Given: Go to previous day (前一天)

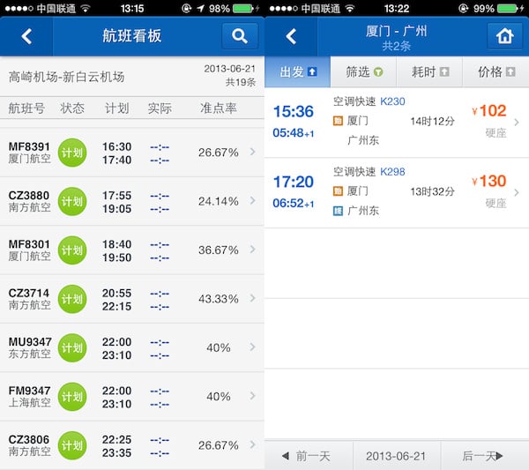Looking at the screenshot, I should (x=309, y=456).
